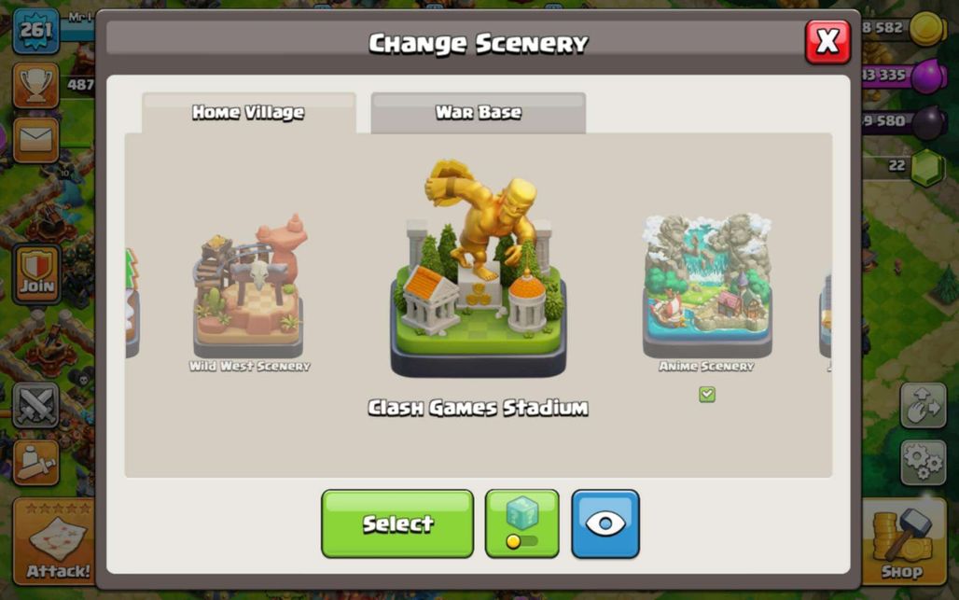Click the green Select button
The width and height of the screenshot is (959, 600).
(397, 523)
